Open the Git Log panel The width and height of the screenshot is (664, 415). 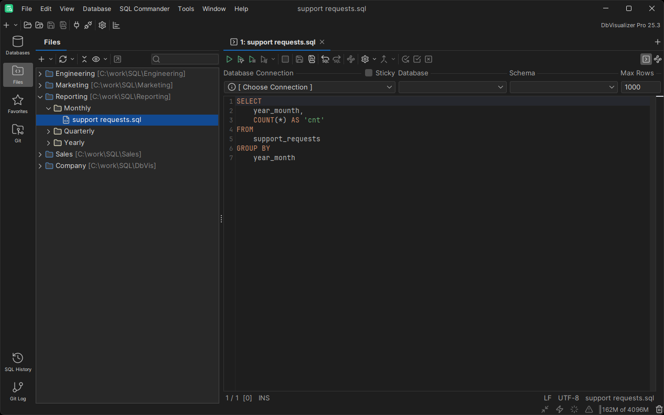[17, 391]
